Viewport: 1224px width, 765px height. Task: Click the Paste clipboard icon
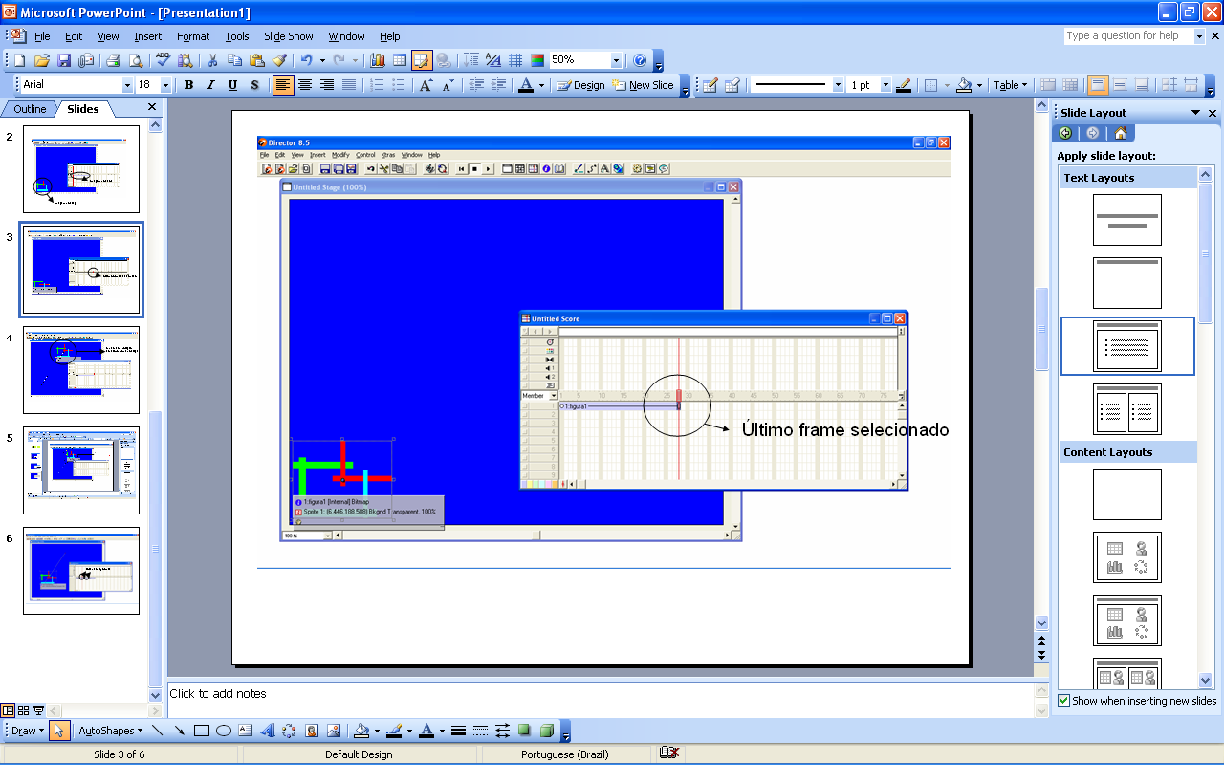click(256, 60)
